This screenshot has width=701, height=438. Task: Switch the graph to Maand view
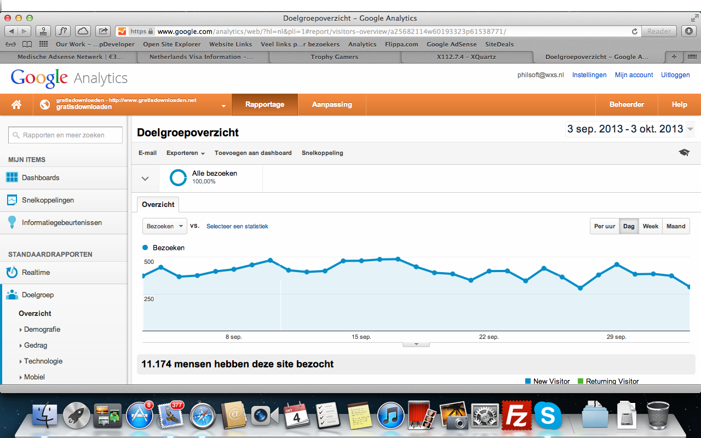[x=676, y=226]
